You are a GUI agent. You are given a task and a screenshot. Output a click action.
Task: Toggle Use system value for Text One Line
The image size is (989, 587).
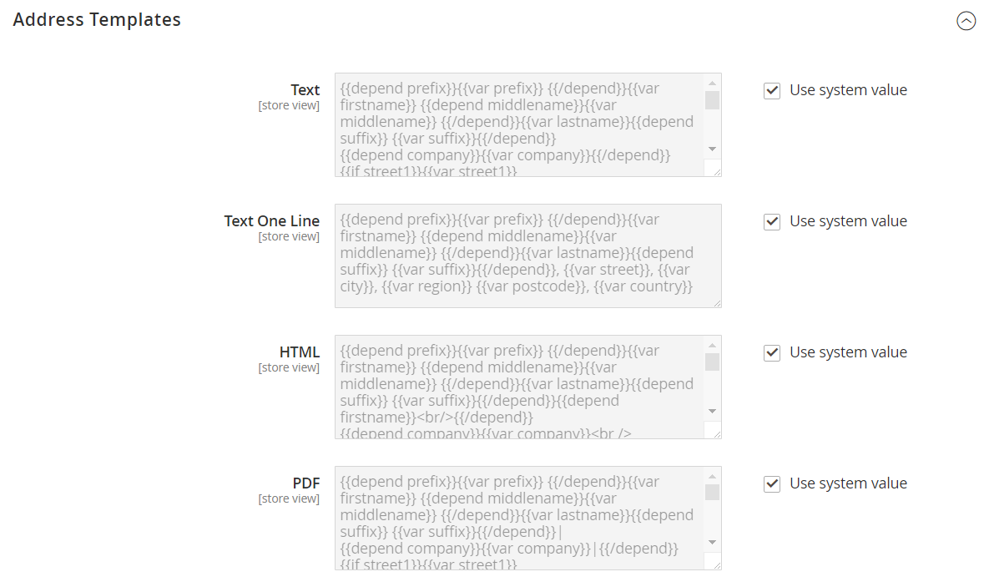[772, 221]
